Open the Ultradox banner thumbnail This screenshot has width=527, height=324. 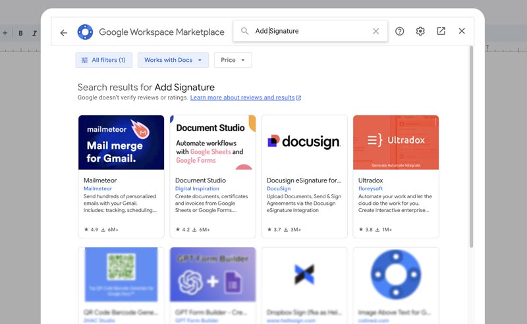tap(396, 142)
